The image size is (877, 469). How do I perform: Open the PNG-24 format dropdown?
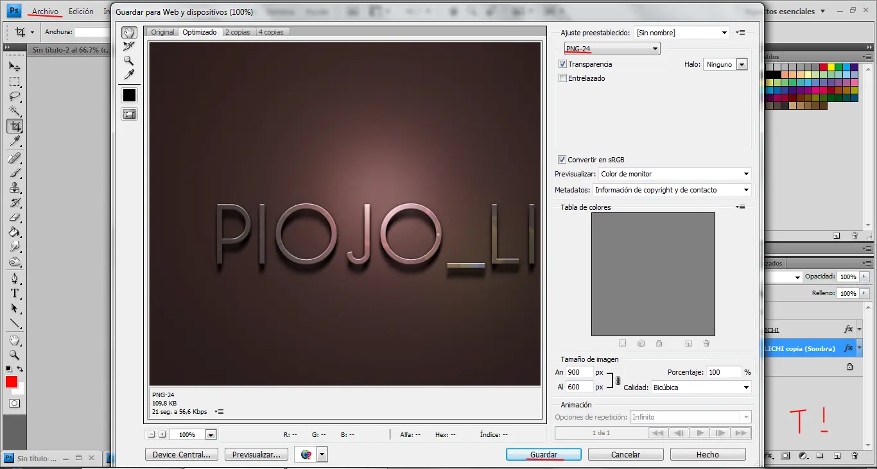pyautogui.click(x=612, y=49)
